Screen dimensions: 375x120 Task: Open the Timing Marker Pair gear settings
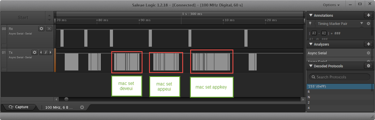coord(368,24)
